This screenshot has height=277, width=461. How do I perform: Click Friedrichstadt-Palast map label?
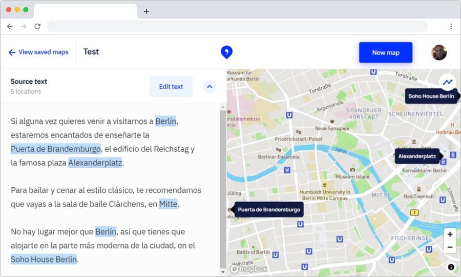pos(299,139)
